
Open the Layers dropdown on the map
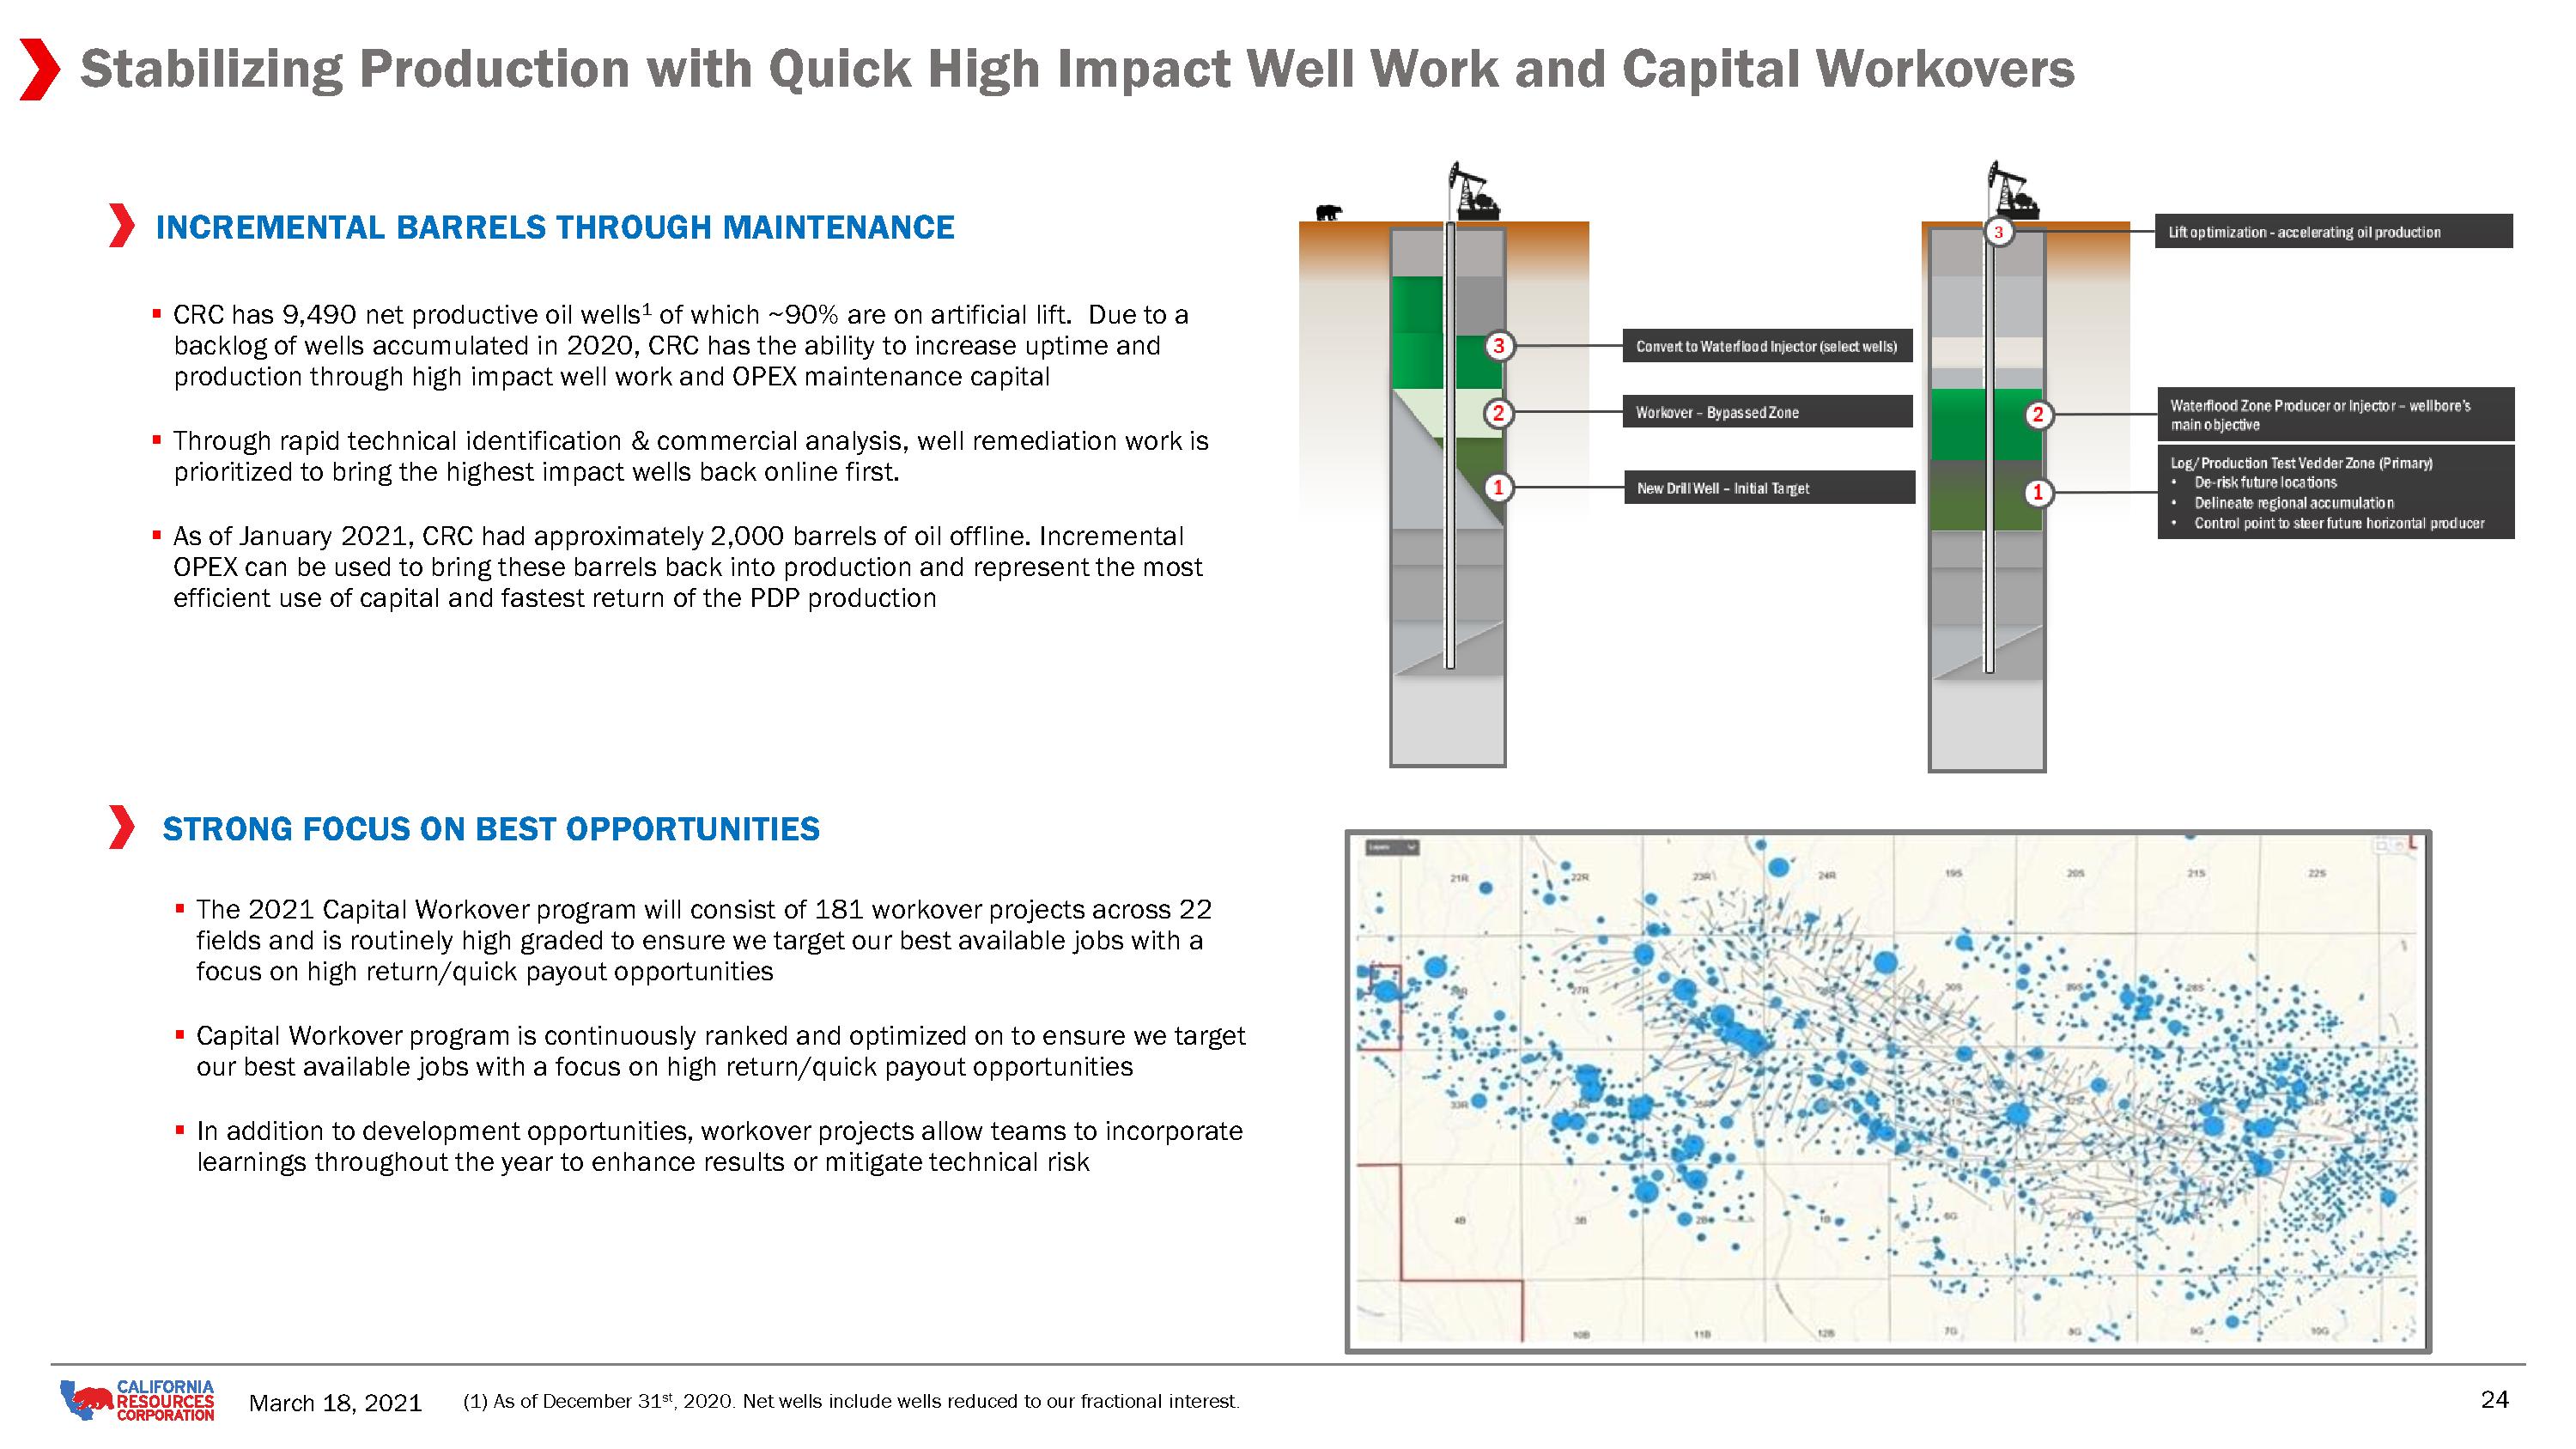pyautogui.click(x=1392, y=847)
